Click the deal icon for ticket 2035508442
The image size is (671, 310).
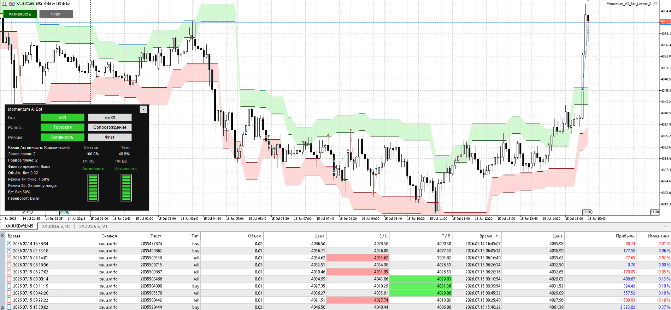click(x=9, y=300)
